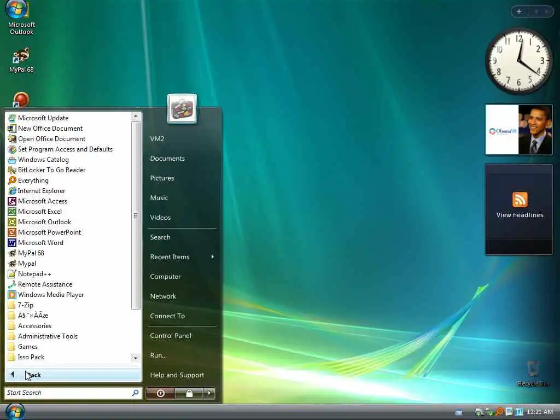Click the Everything magnifier tray icon
The image size is (560, 420).
499,412
